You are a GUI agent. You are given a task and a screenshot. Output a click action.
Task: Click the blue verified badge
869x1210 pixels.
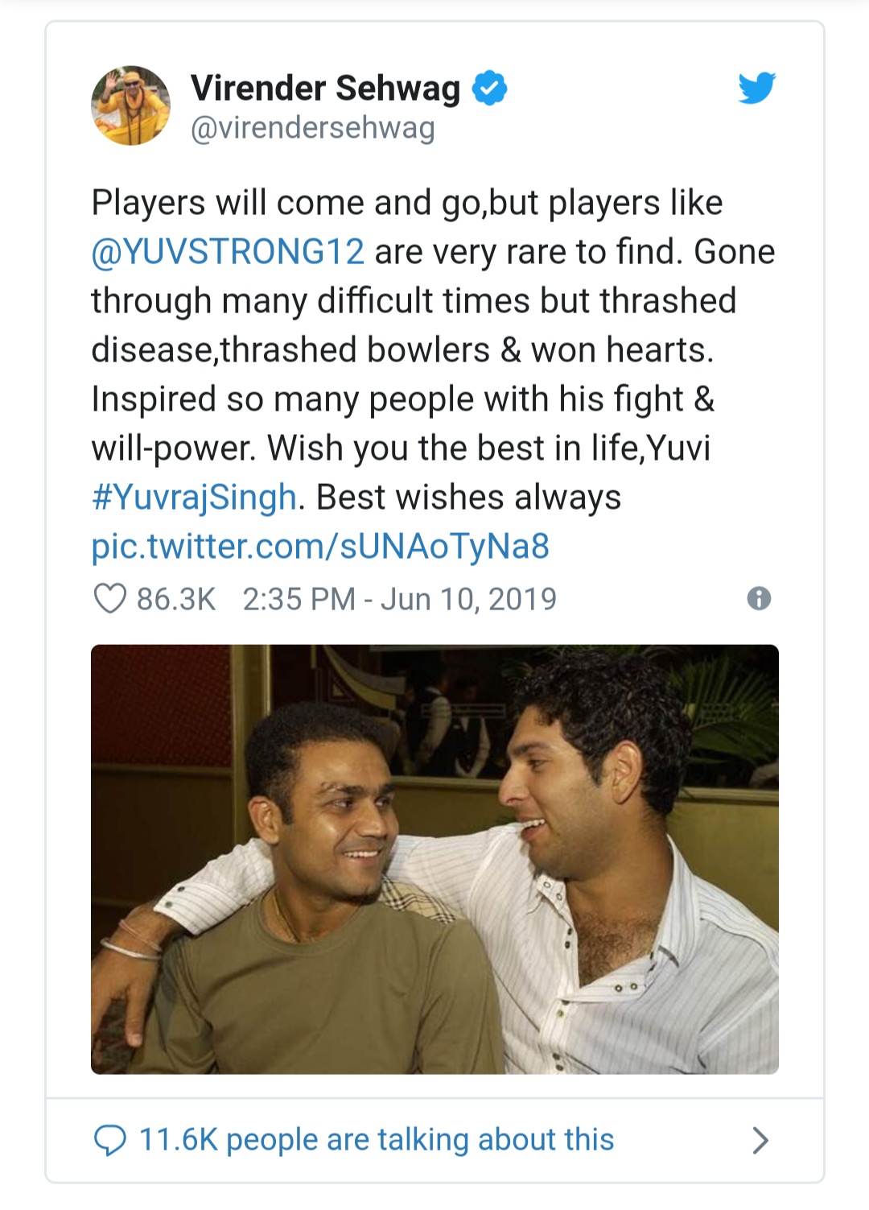pos(489,88)
